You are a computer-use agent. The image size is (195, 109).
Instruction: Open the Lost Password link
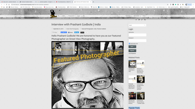132,53
